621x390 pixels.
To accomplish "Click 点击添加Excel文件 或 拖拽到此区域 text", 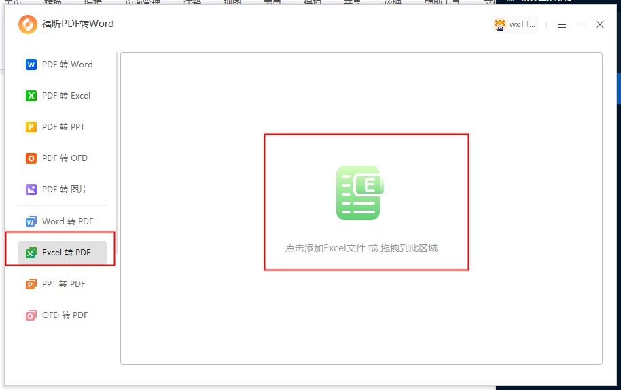I will coord(361,248).
